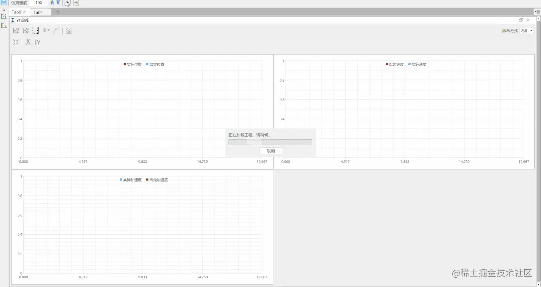This screenshot has height=287, width=541.
Task: Toggle 实际速度 legend entry
Action: pos(417,65)
